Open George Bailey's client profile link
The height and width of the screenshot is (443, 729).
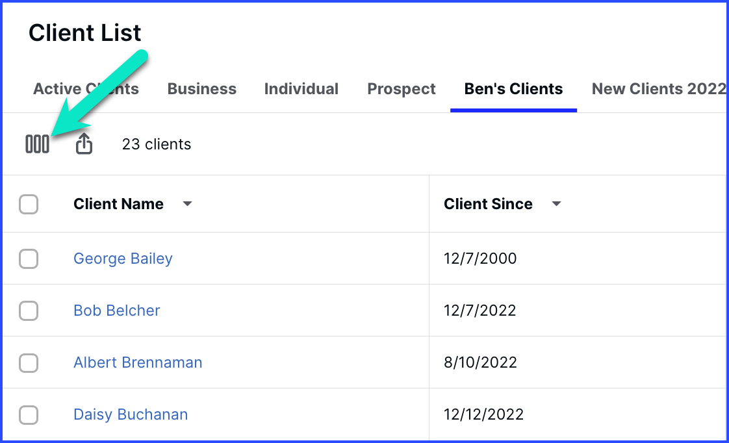click(x=123, y=259)
